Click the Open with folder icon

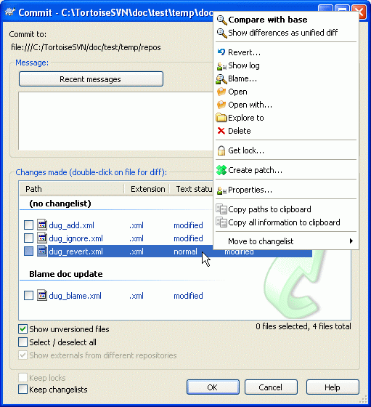[x=221, y=105]
